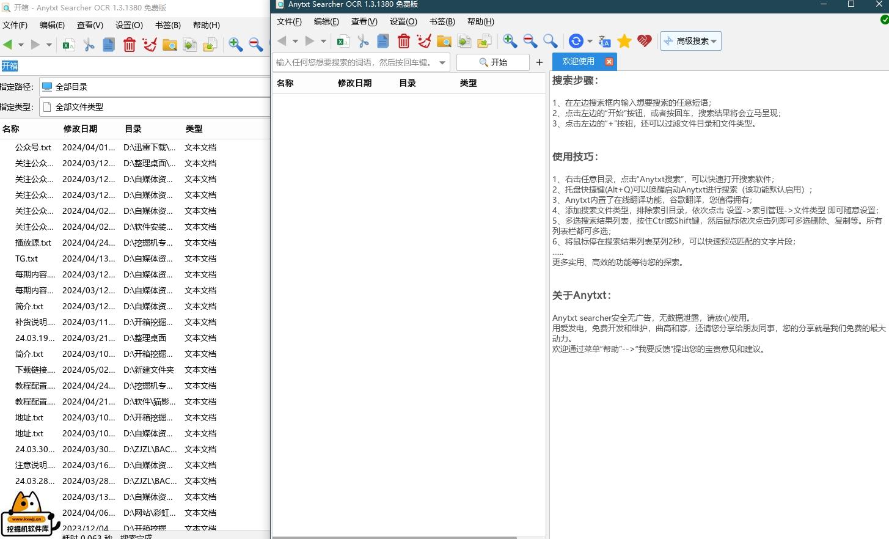The height and width of the screenshot is (539, 889).
Task: Click green plus zoom-in magnifier in front window
Action: coord(510,41)
